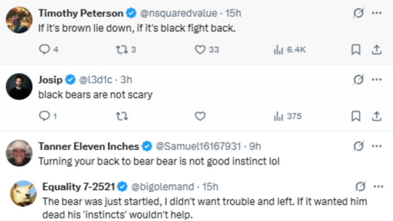Open Tanner Eleven Inches profile name
Screen dimensions: 393x221
point(89,146)
